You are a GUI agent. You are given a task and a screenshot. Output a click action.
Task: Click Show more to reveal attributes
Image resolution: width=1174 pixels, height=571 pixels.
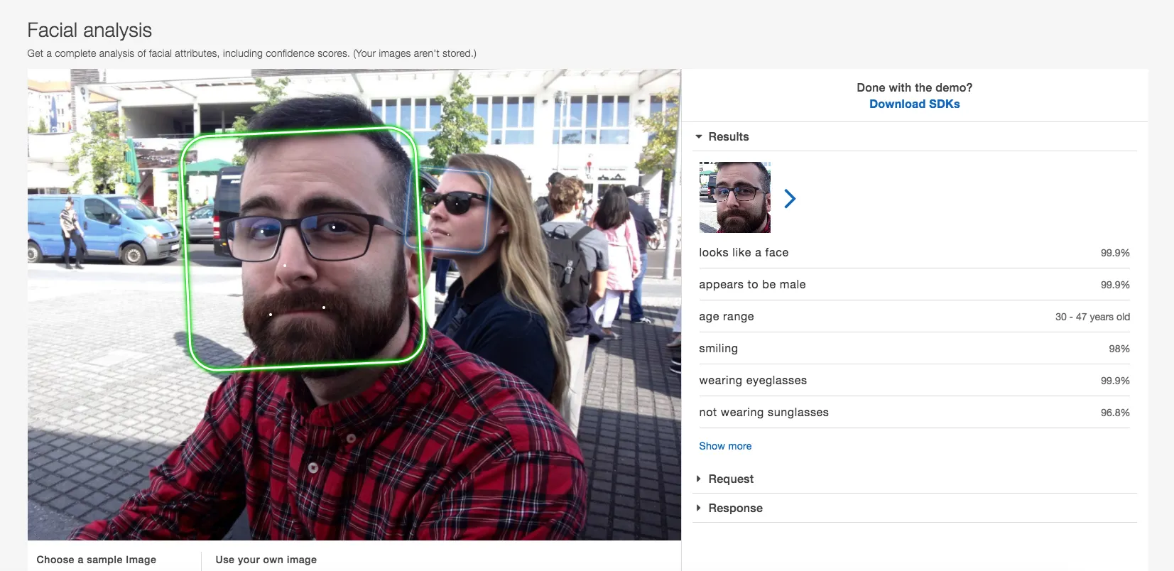(x=724, y=446)
